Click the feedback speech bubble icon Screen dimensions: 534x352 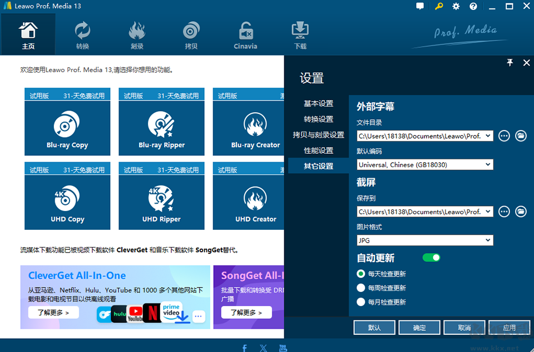pyautogui.click(x=420, y=6)
